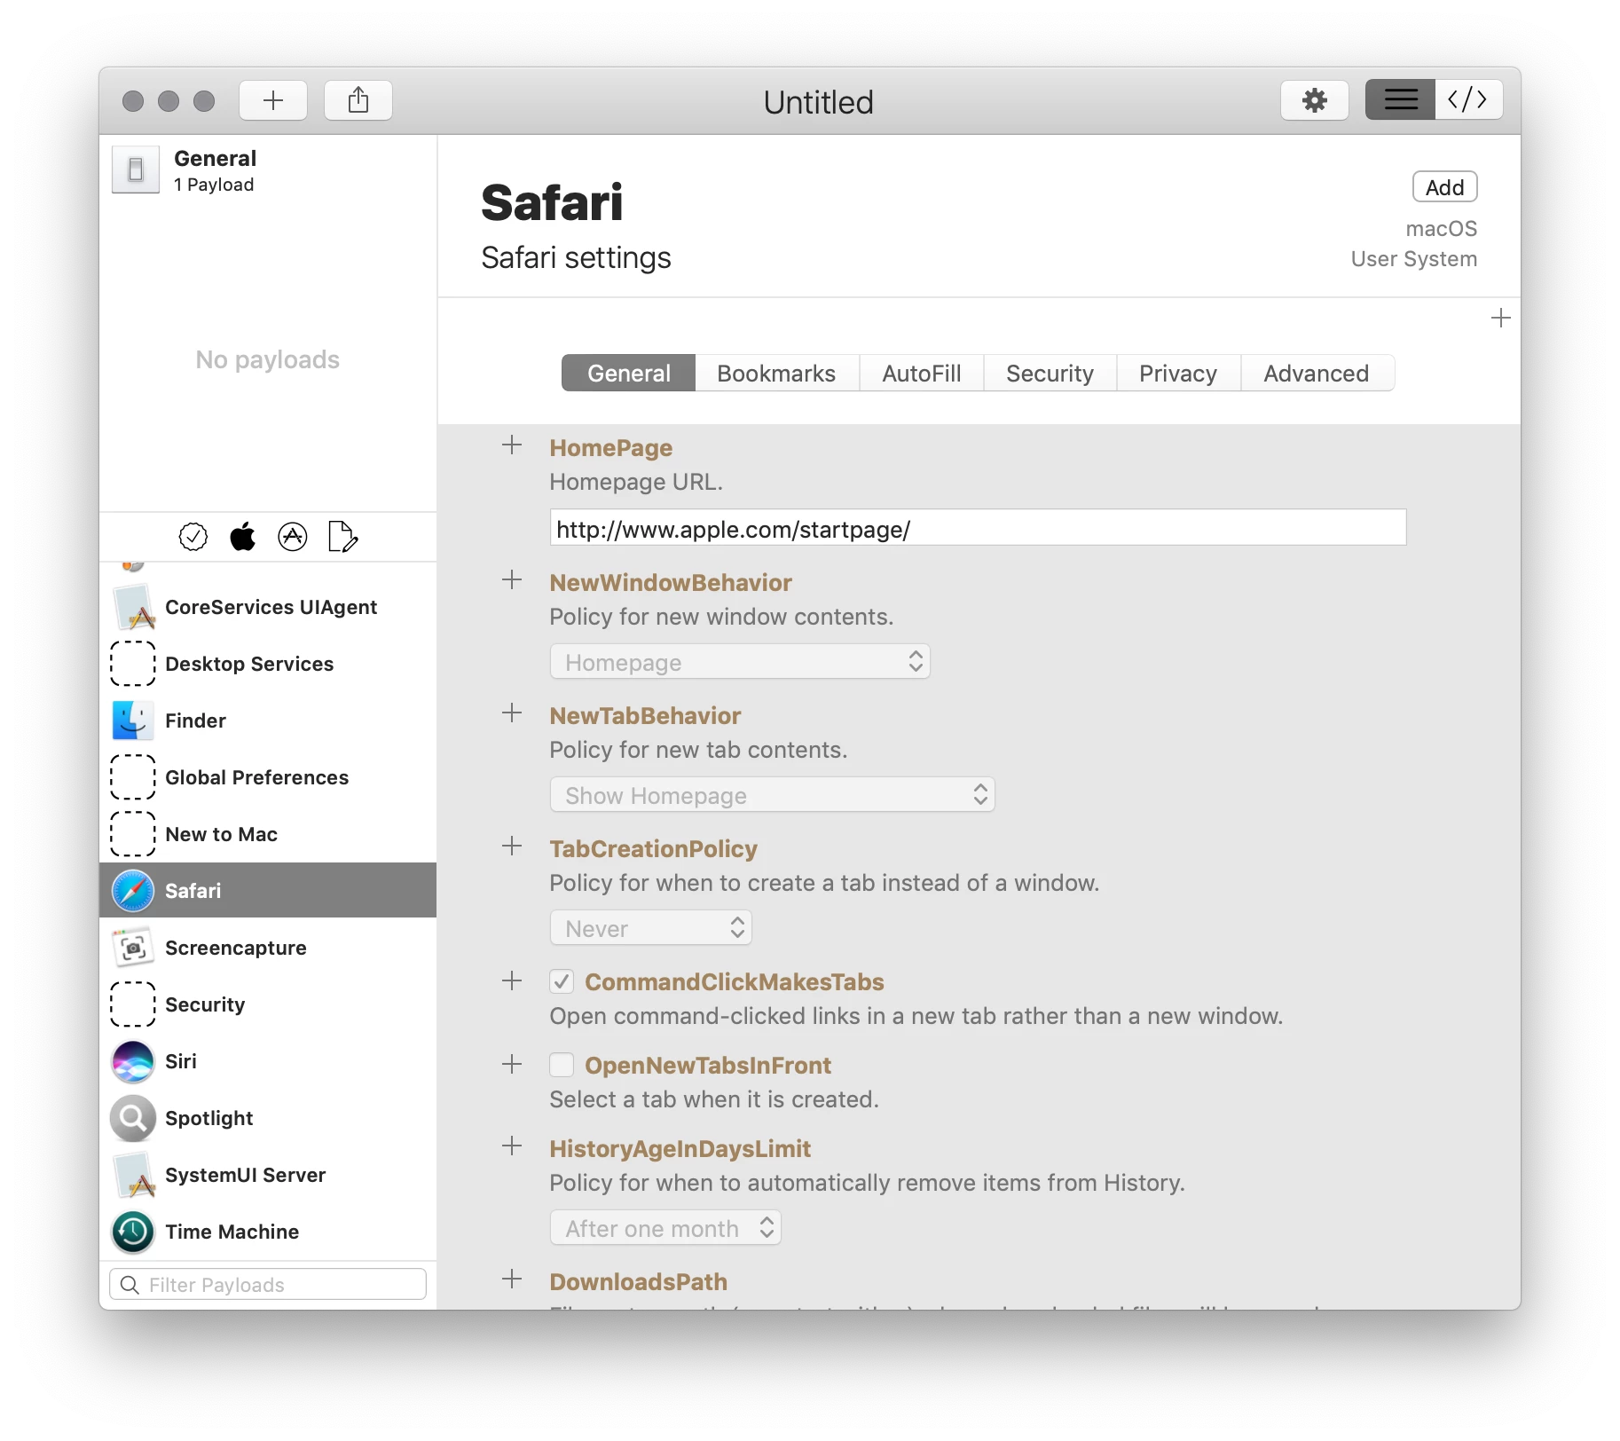Click the plus next to NewWindowBehavior key
The image size is (1620, 1441).
[x=512, y=580]
